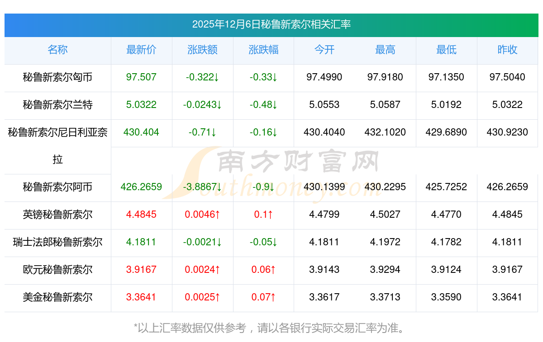Click change percent 0.1↑
Screen dimensions: 543x342
click(263, 215)
